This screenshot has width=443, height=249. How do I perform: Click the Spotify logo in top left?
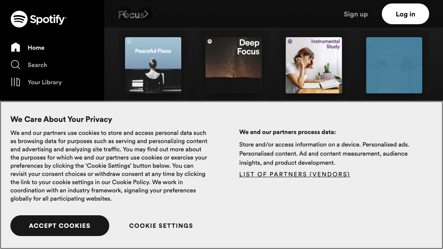(x=39, y=19)
